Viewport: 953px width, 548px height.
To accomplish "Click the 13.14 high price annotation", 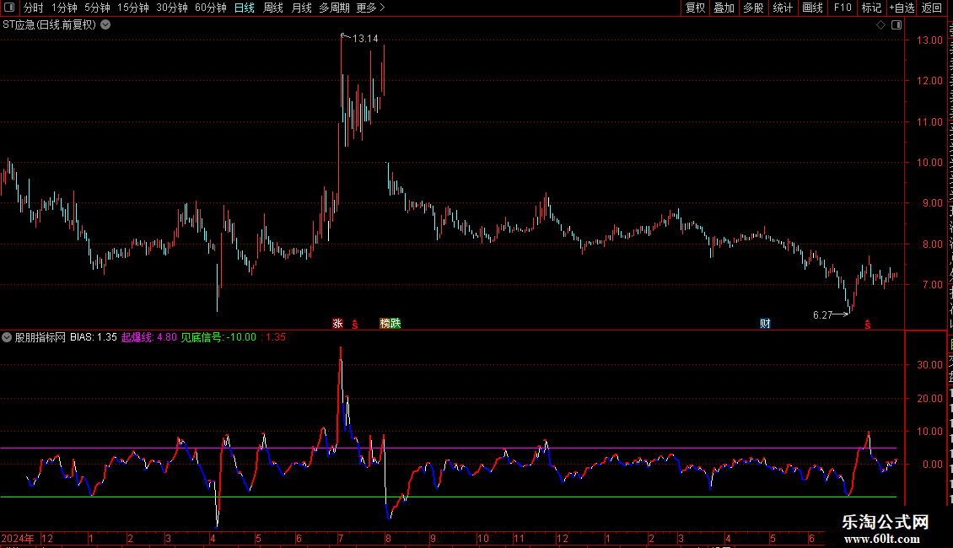I will (365, 39).
